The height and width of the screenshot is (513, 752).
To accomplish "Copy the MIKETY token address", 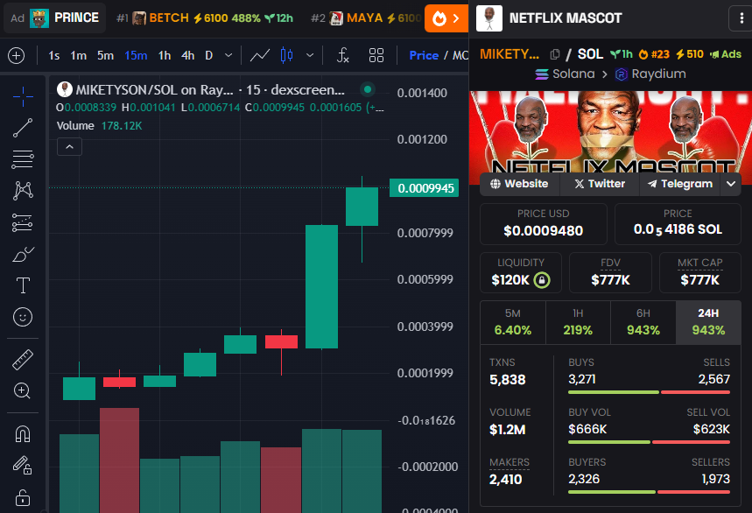I will pyautogui.click(x=555, y=54).
